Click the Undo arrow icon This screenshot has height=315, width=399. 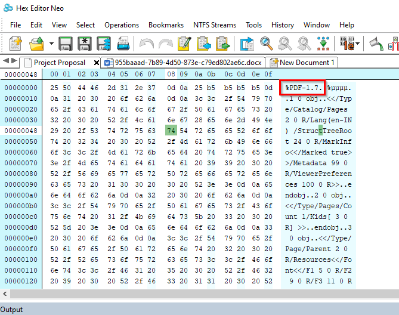(x=146, y=44)
